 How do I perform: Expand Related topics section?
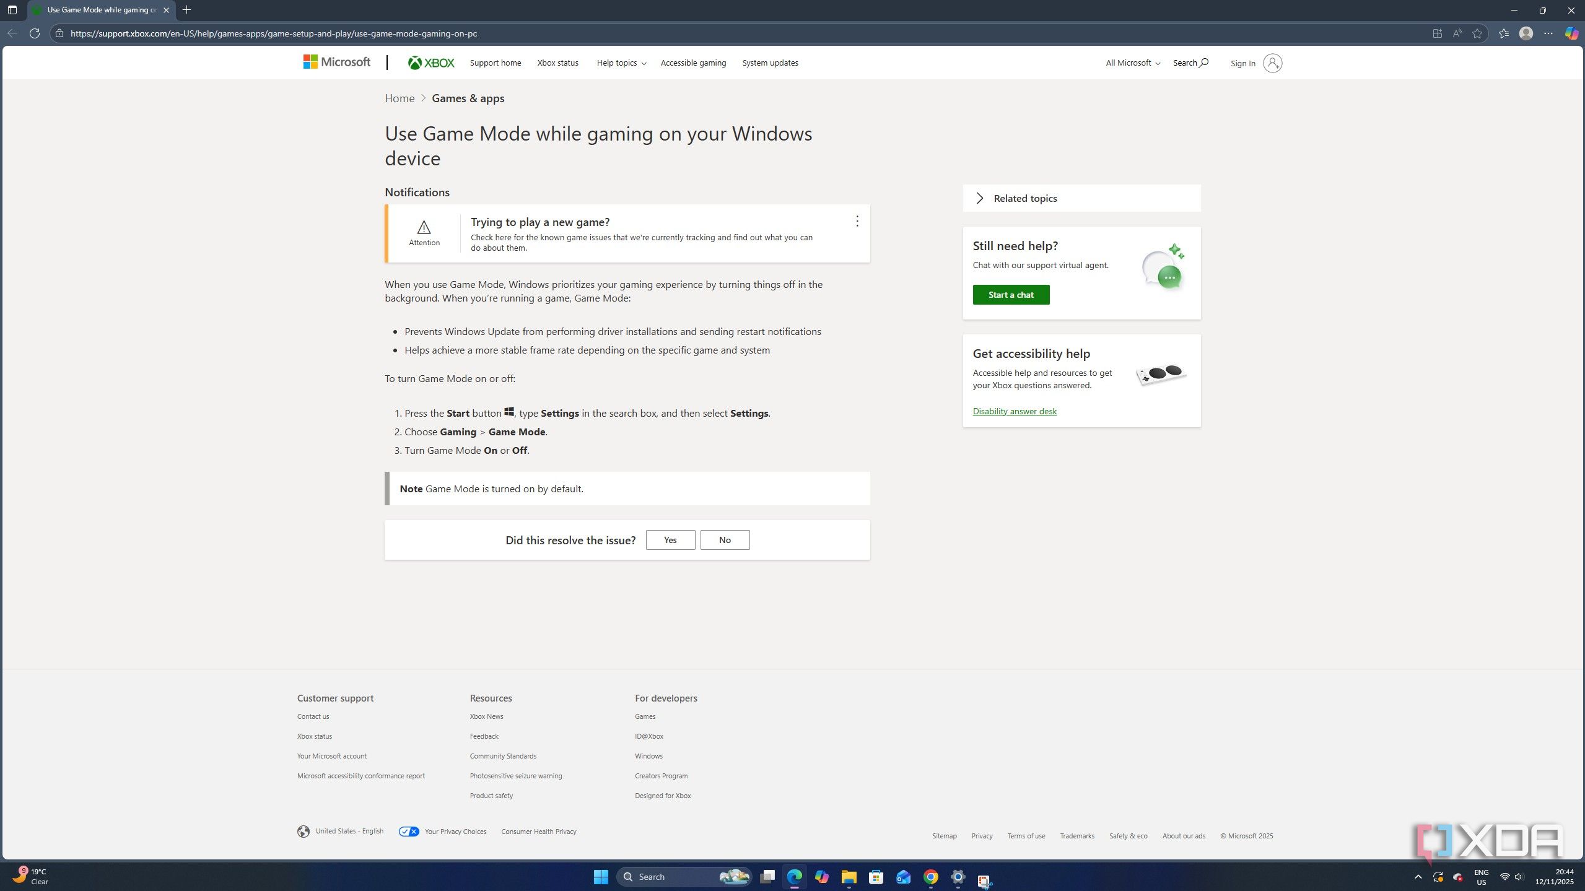(x=1081, y=198)
